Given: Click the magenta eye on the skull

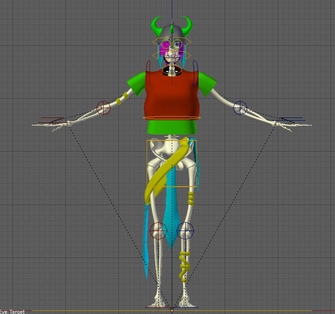Looking at the screenshot, I should coord(166,45).
